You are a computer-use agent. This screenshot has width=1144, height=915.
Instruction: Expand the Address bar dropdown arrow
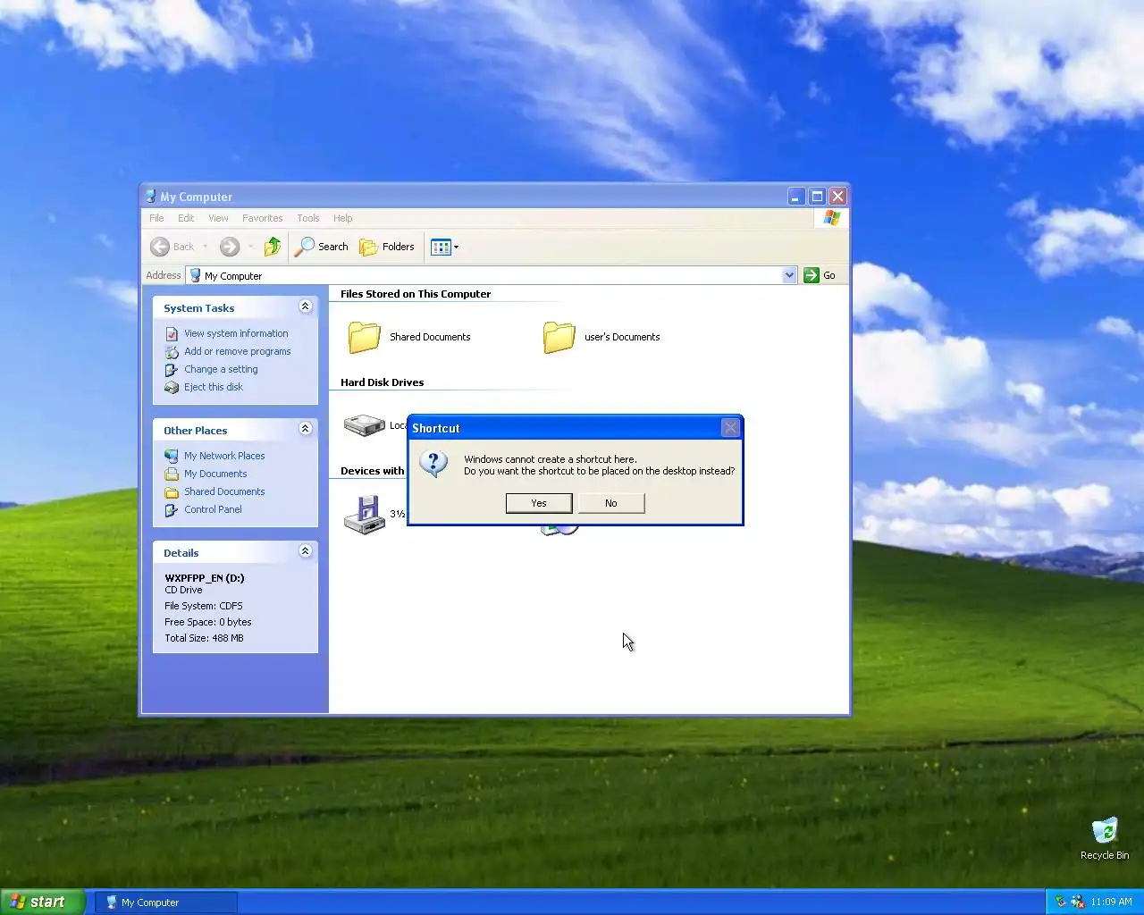(789, 275)
